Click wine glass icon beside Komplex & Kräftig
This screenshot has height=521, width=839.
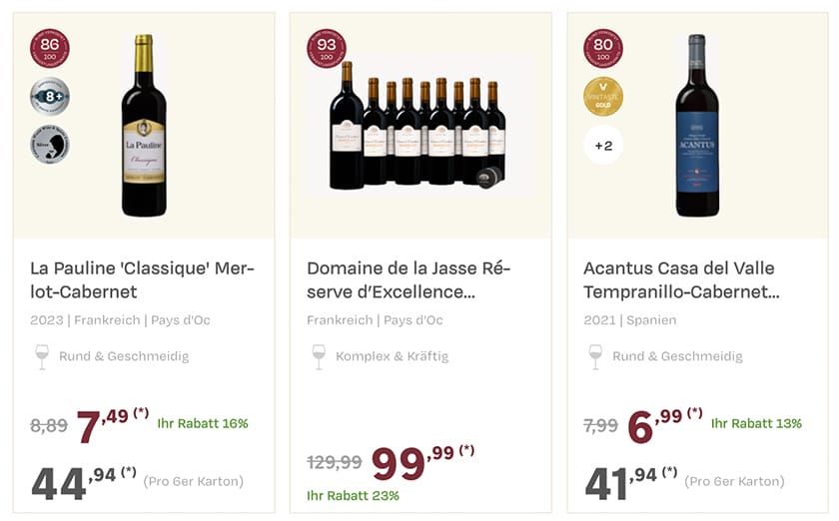(319, 356)
